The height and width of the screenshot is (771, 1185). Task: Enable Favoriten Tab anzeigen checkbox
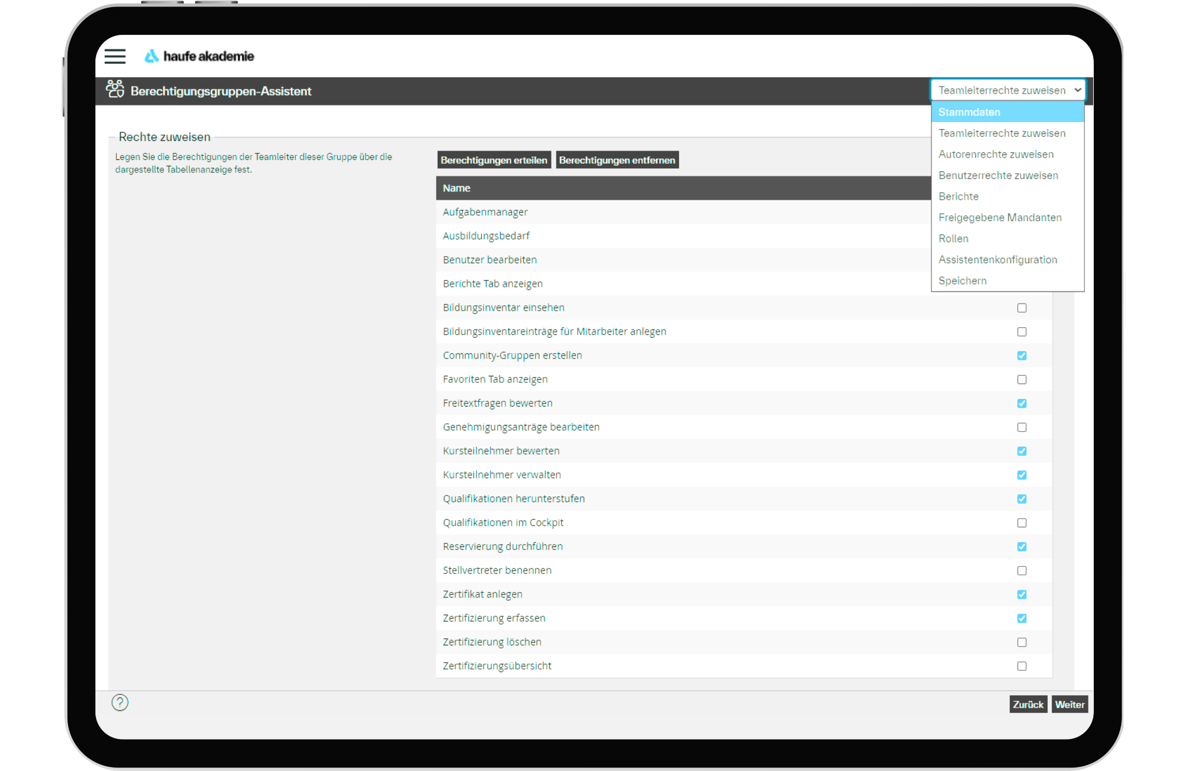(1022, 379)
